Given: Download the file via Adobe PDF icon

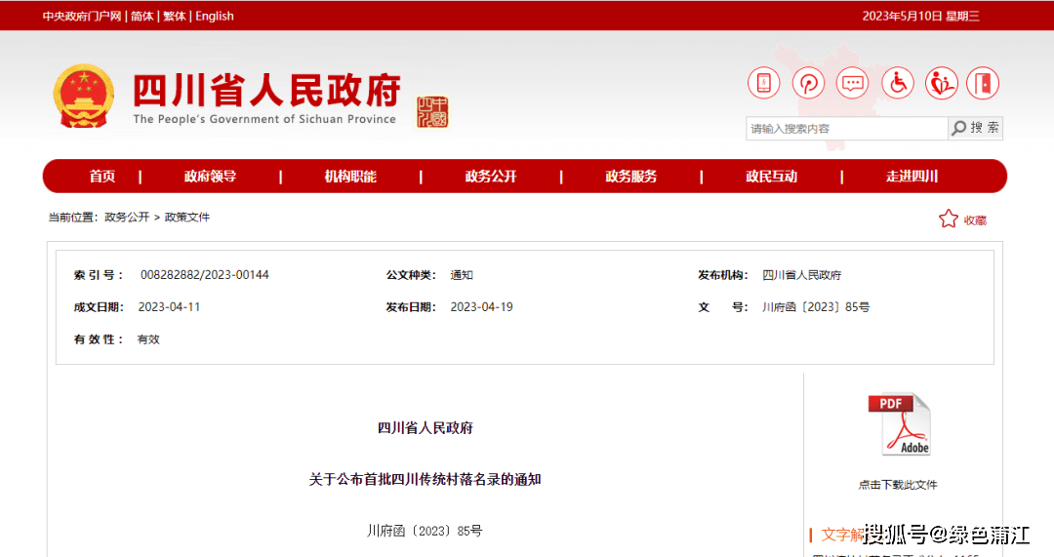Looking at the screenshot, I should [x=899, y=425].
